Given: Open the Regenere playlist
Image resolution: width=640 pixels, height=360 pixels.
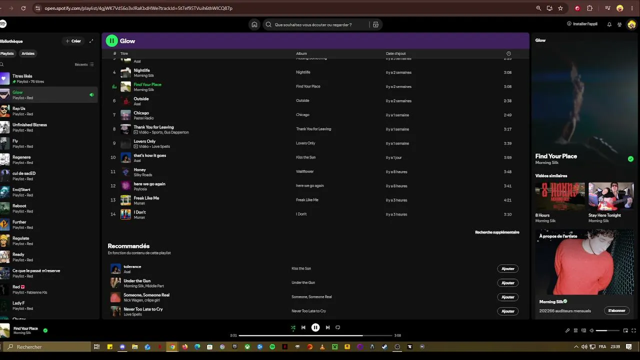Looking at the screenshot, I should 47,159.
